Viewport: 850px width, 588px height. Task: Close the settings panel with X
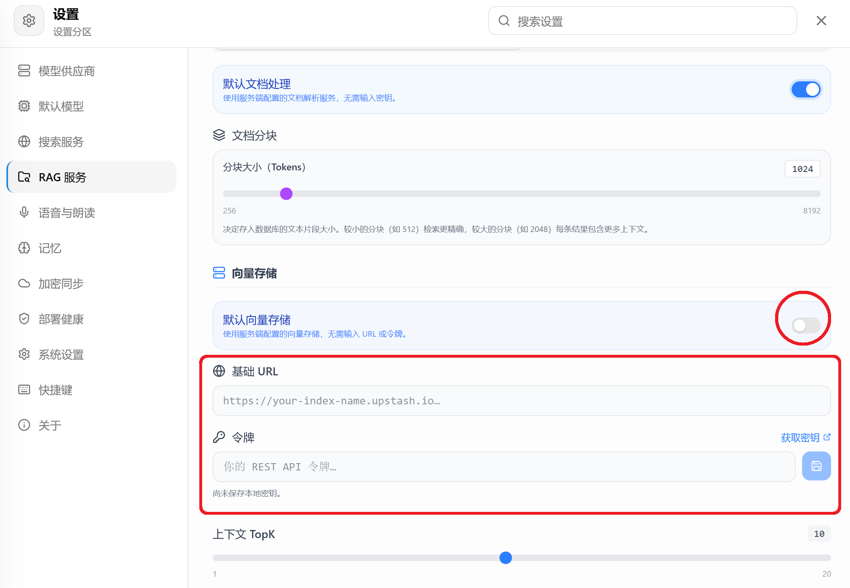click(x=821, y=21)
